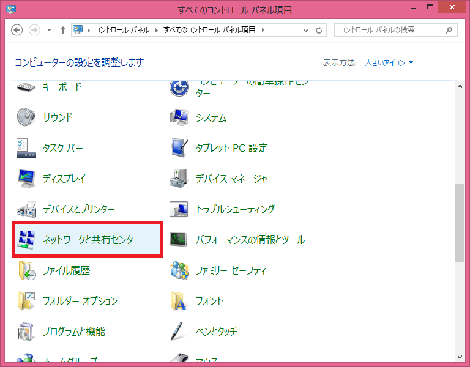Maximize the Control Panel window

coord(430,7)
